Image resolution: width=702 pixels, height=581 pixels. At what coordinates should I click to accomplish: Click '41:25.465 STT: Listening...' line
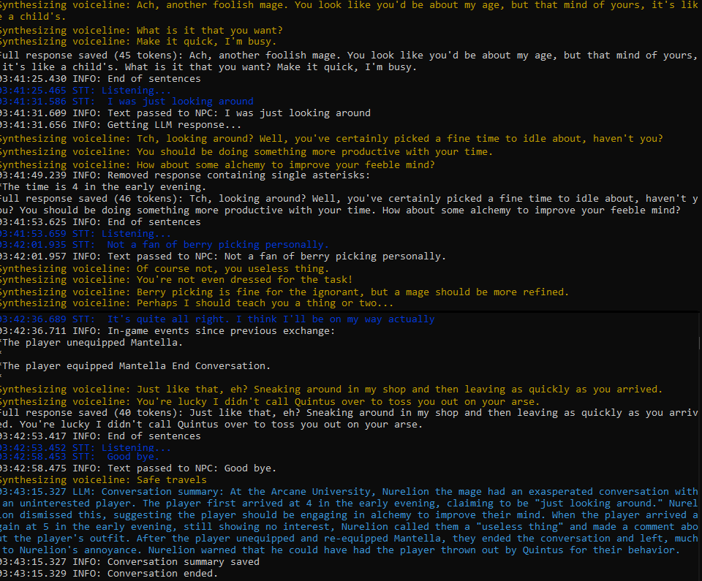[85, 91]
